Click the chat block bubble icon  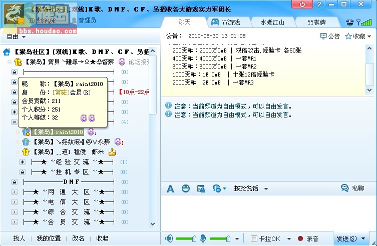217,188
